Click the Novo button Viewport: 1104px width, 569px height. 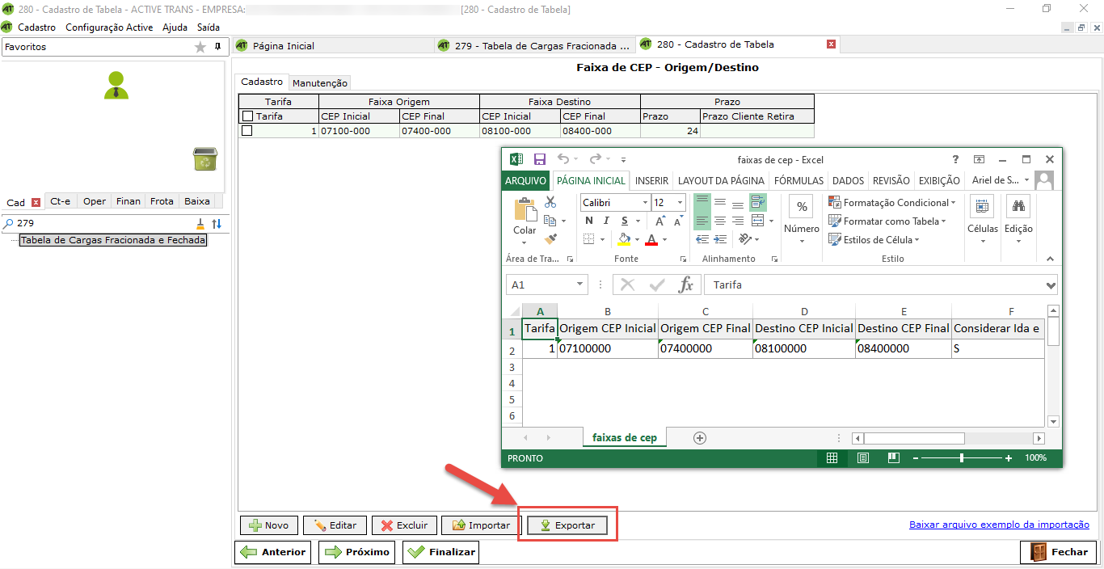(x=269, y=525)
